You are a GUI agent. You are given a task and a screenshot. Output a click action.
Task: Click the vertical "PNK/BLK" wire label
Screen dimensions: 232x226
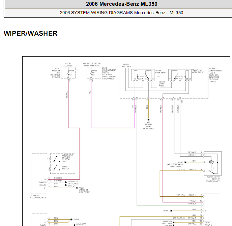click(161, 109)
